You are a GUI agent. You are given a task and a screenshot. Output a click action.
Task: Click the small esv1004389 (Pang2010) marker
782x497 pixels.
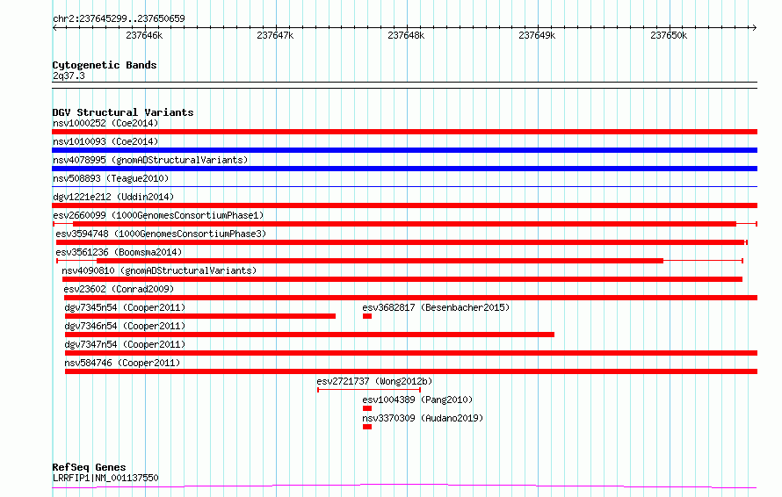[x=367, y=408]
